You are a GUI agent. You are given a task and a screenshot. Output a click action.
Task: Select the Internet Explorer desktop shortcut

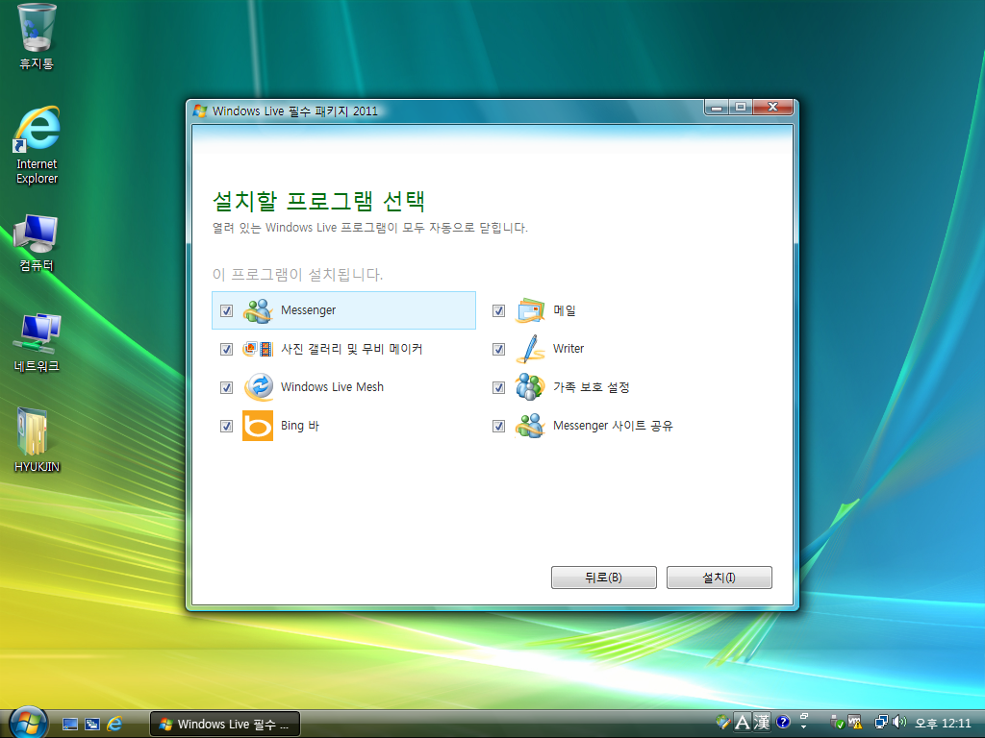click(38, 146)
